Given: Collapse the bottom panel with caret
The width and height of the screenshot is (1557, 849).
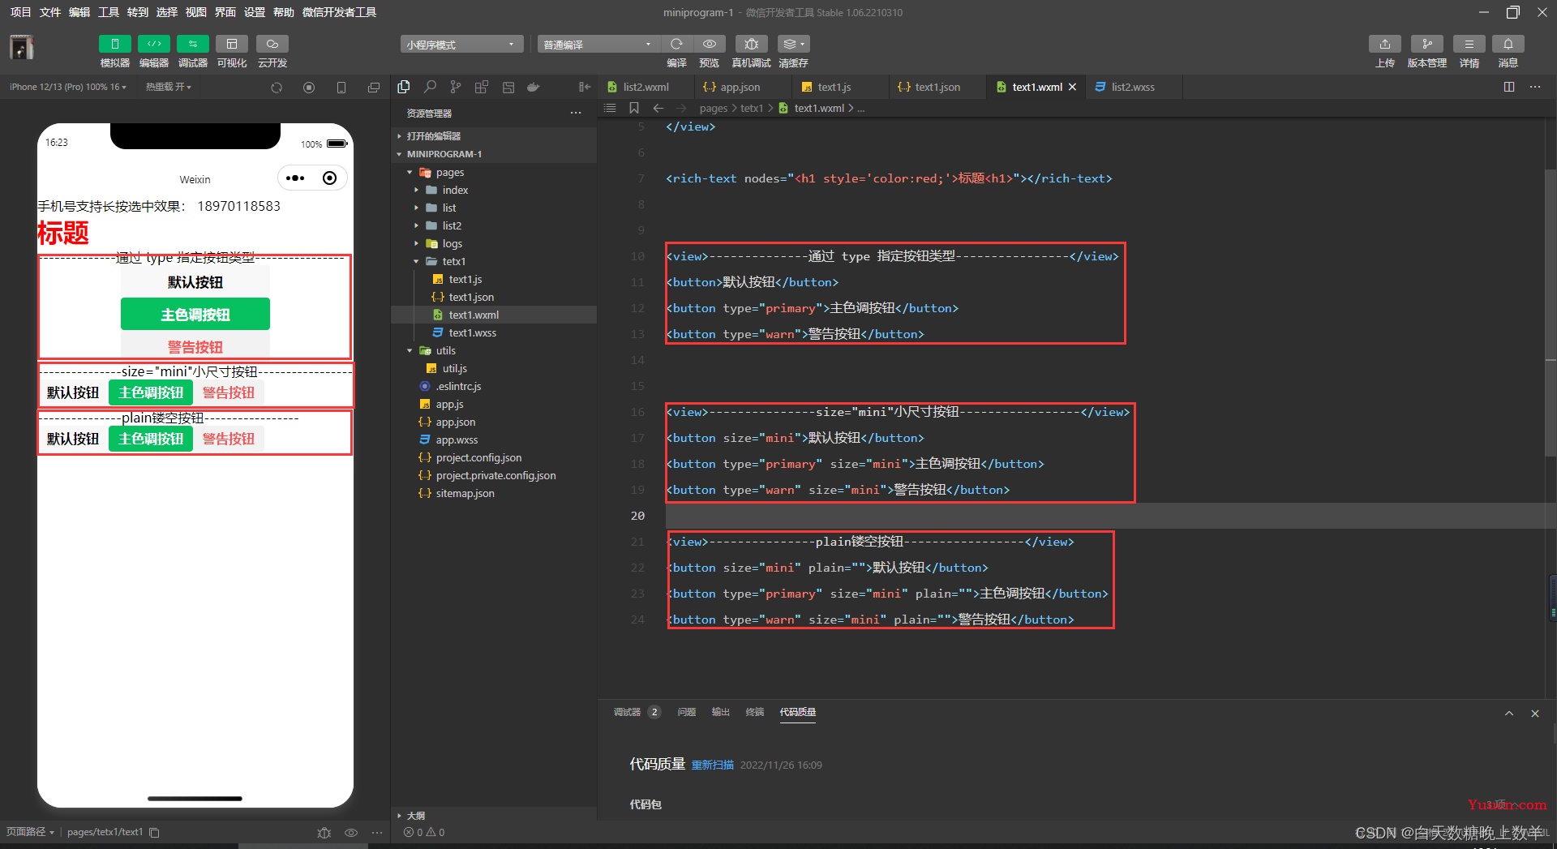Looking at the screenshot, I should point(1509,713).
